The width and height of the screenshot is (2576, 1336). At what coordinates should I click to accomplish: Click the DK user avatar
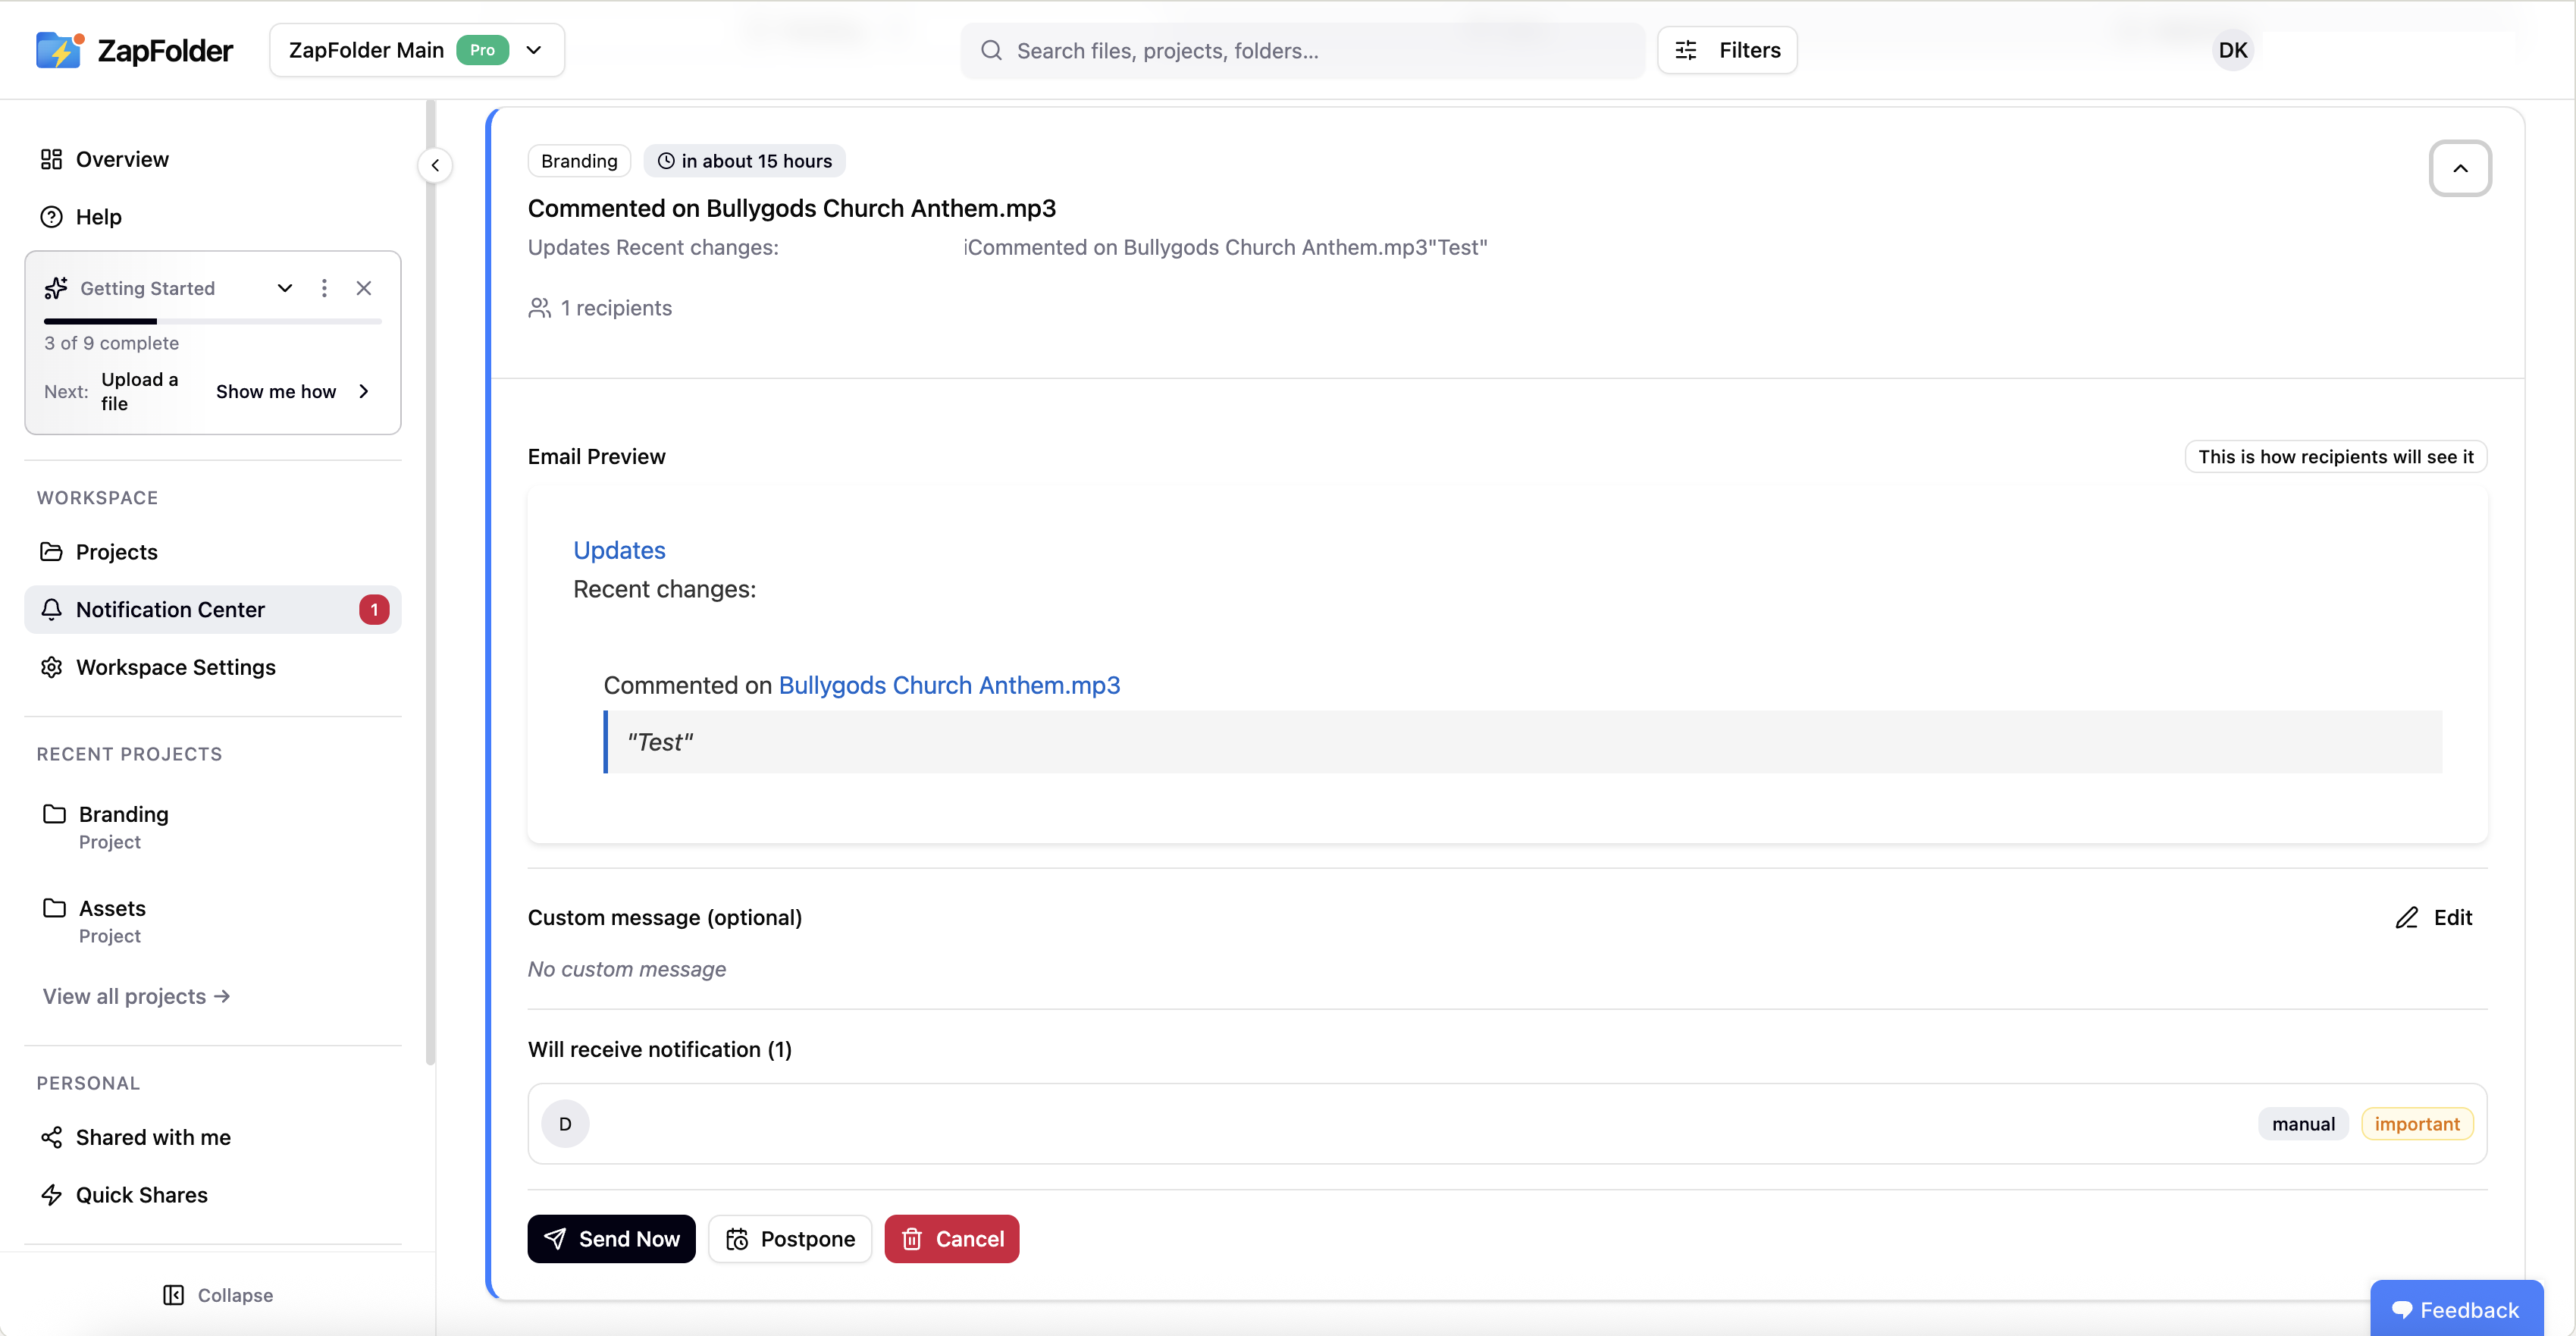click(x=2232, y=50)
